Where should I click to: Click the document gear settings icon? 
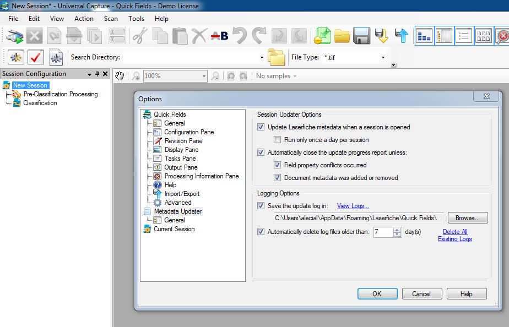pos(56,57)
